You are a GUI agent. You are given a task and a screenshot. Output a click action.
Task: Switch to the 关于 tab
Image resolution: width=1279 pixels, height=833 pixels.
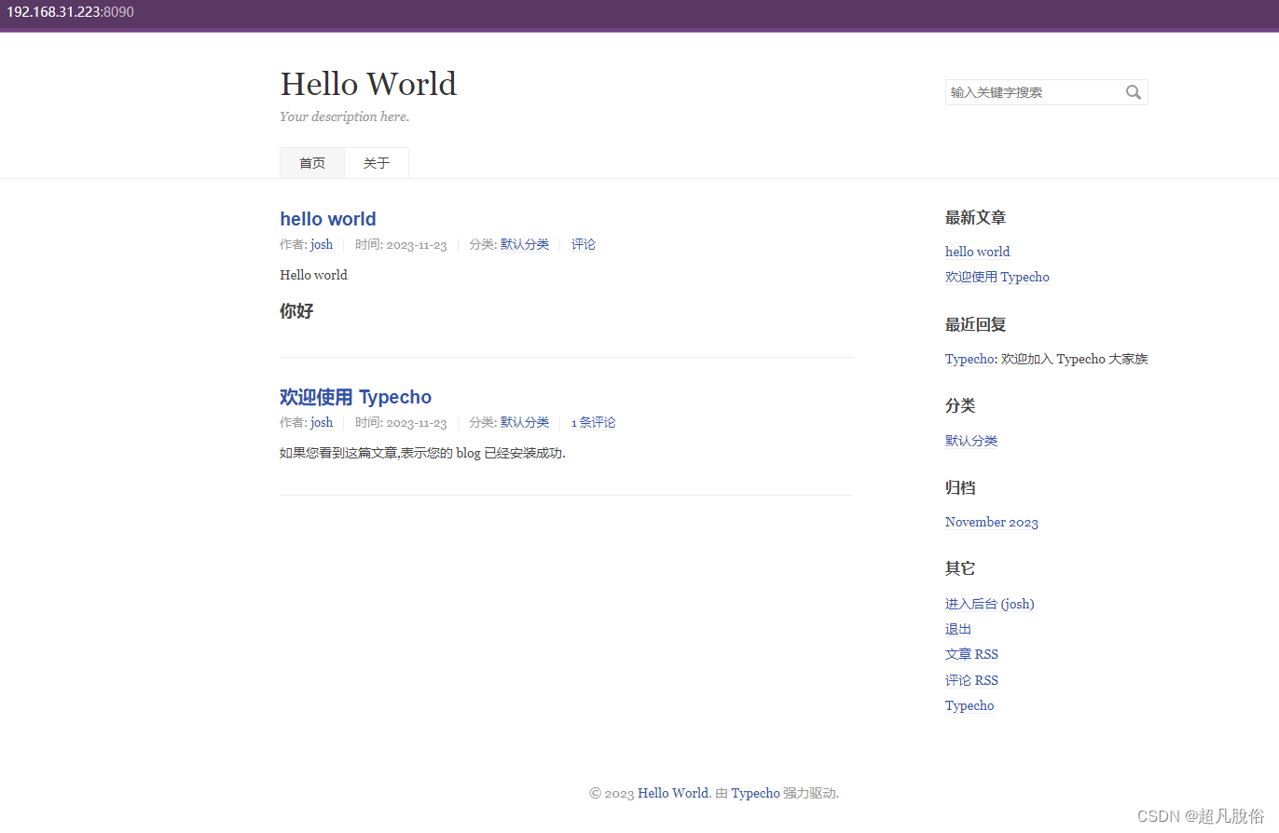(x=376, y=162)
